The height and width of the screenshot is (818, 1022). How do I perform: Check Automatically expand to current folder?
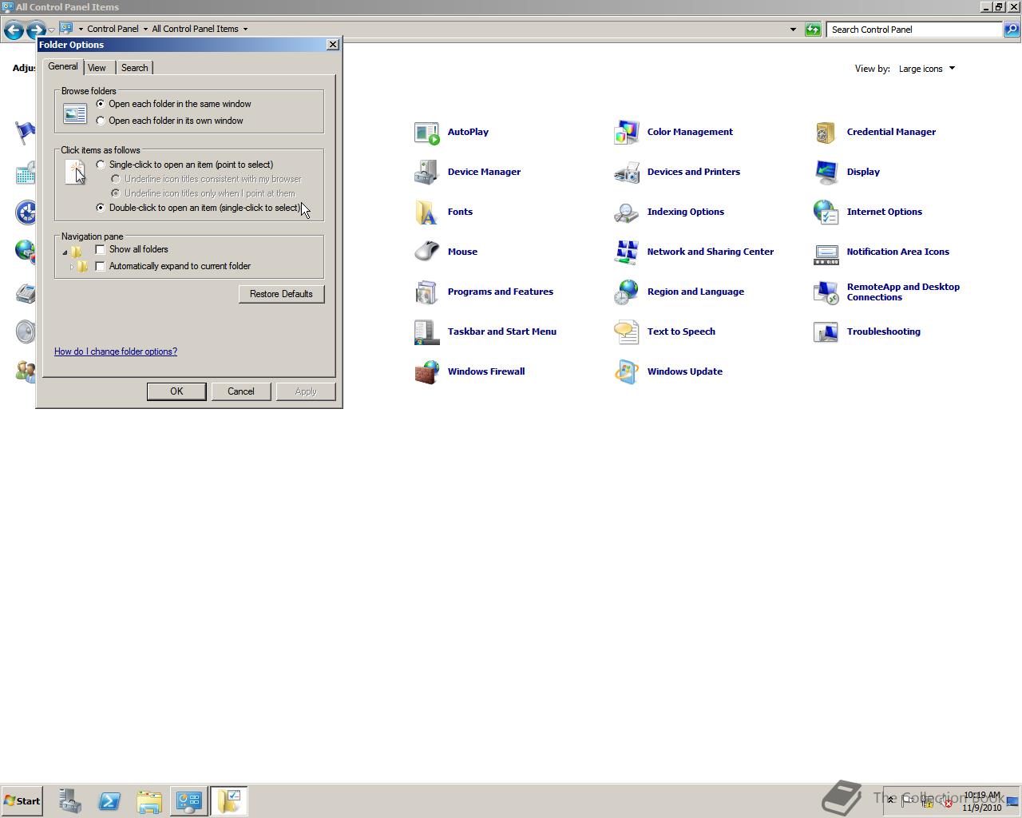pyautogui.click(x=101, y=266)
